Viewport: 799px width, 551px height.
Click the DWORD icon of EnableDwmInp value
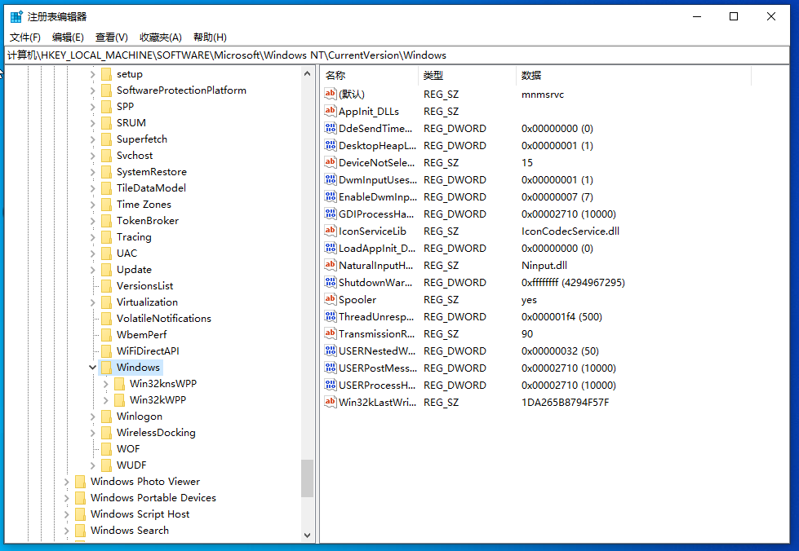[331, 197]
